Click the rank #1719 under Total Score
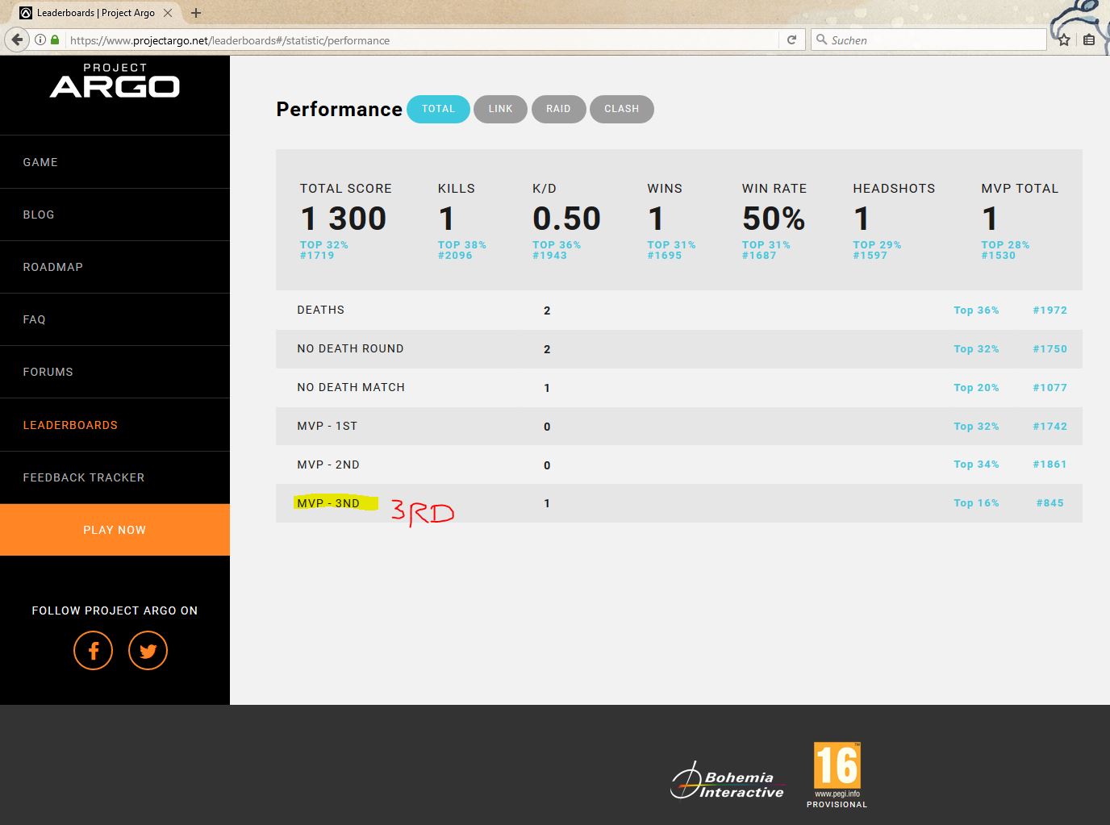This screenshot has width=1110, height=825. point(317,256)
